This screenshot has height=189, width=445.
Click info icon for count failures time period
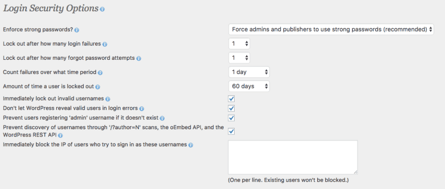[100, 73]
